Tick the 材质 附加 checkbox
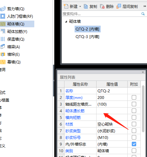This screenshot has width=147, height=157. pos(134,124)
